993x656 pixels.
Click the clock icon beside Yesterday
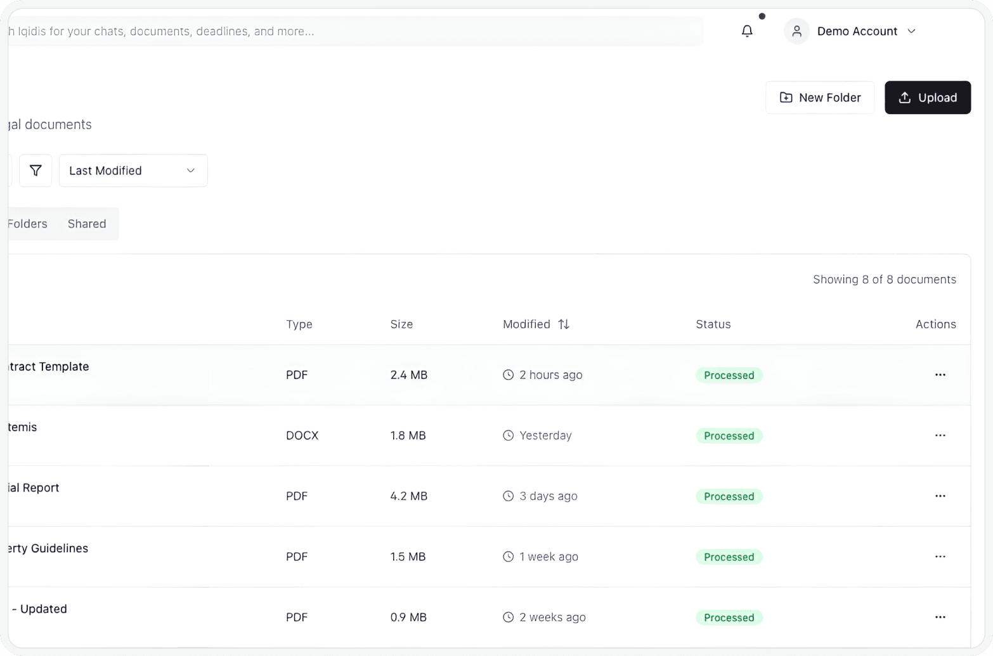click(x=508, y=435)
